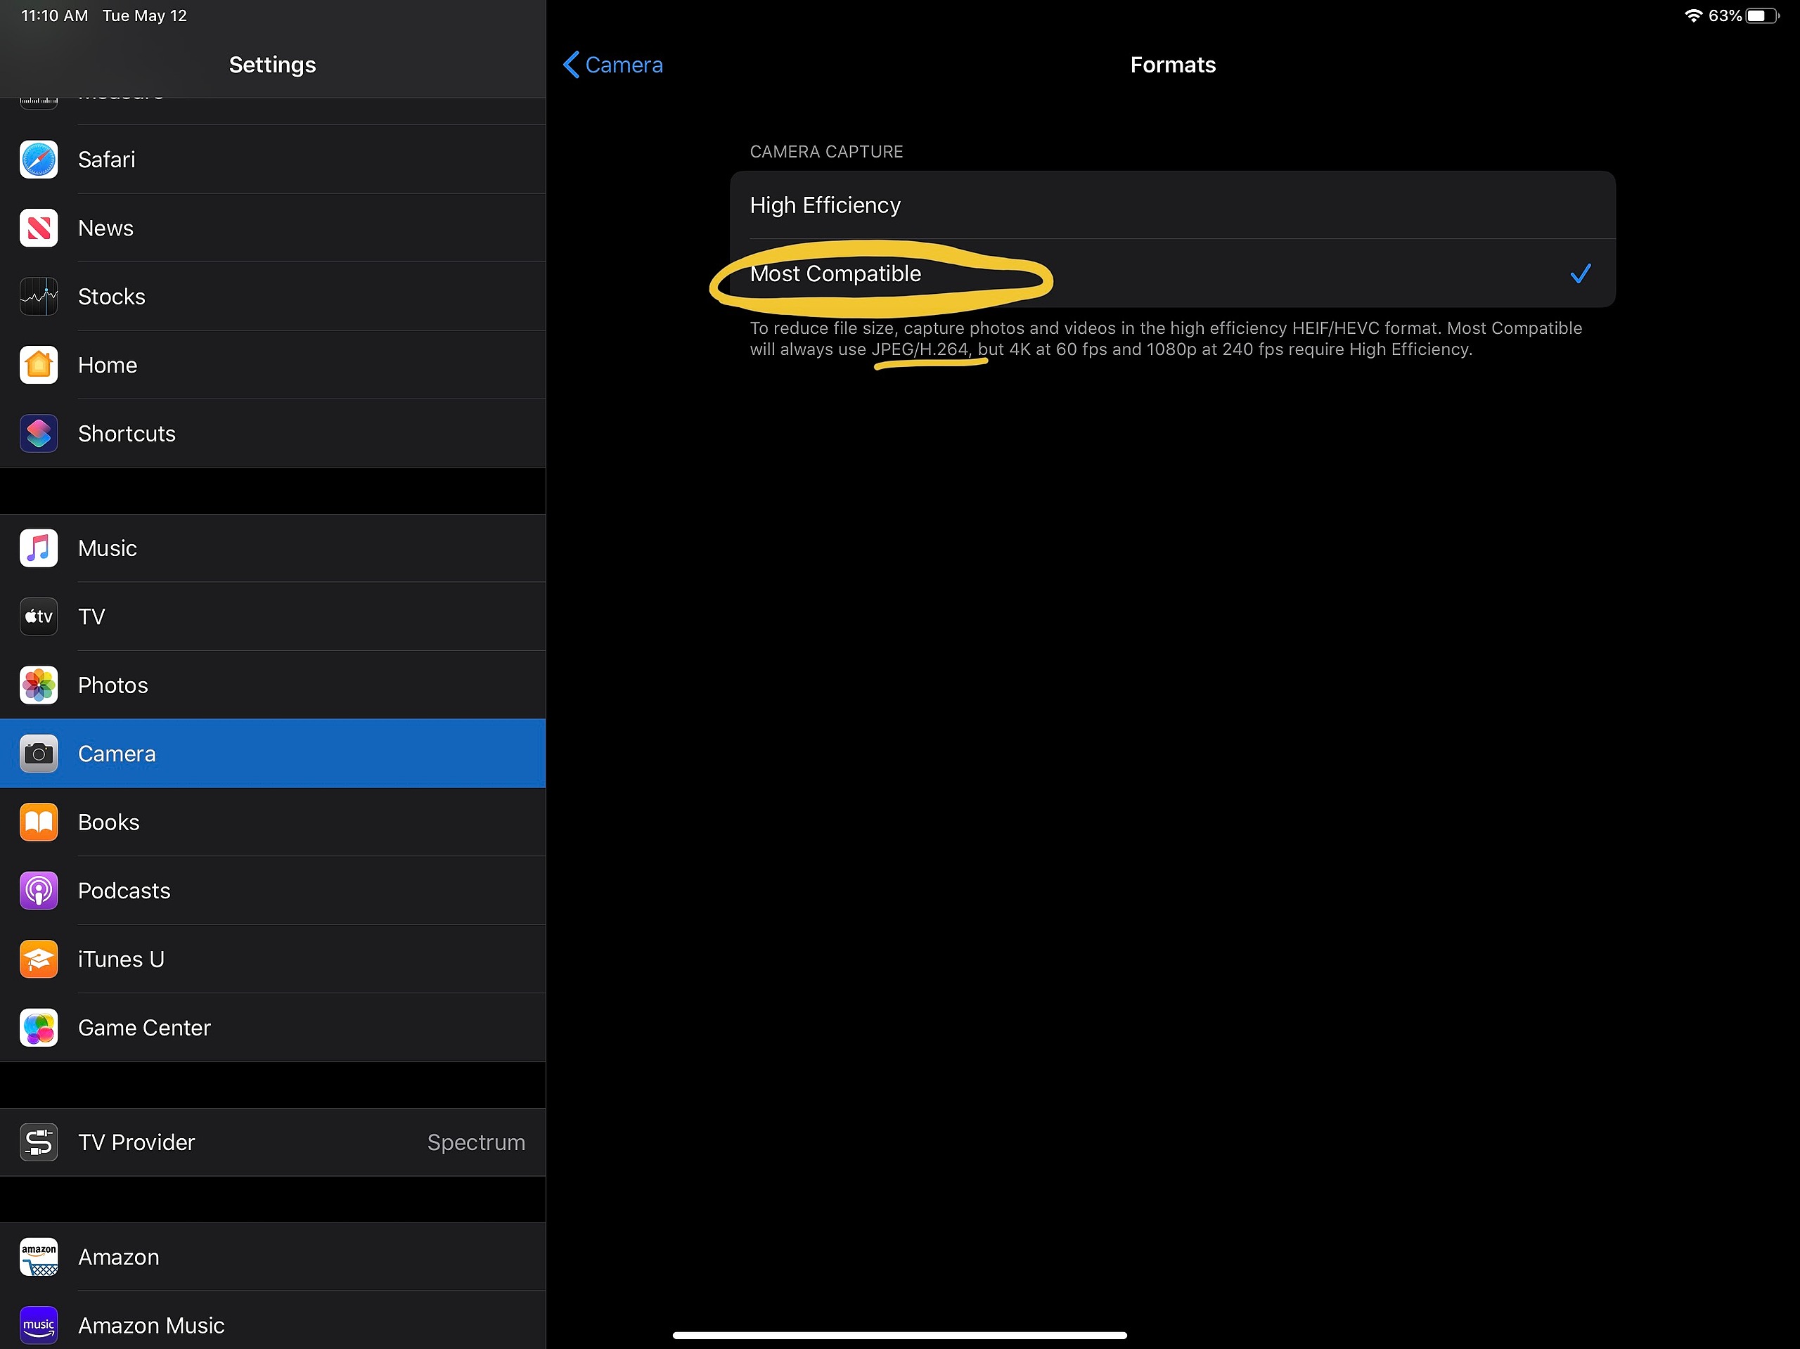Screen dimensions: 1800x1349
Task: Tap the Spectrum provider value
Action: tap(476, 1142)
